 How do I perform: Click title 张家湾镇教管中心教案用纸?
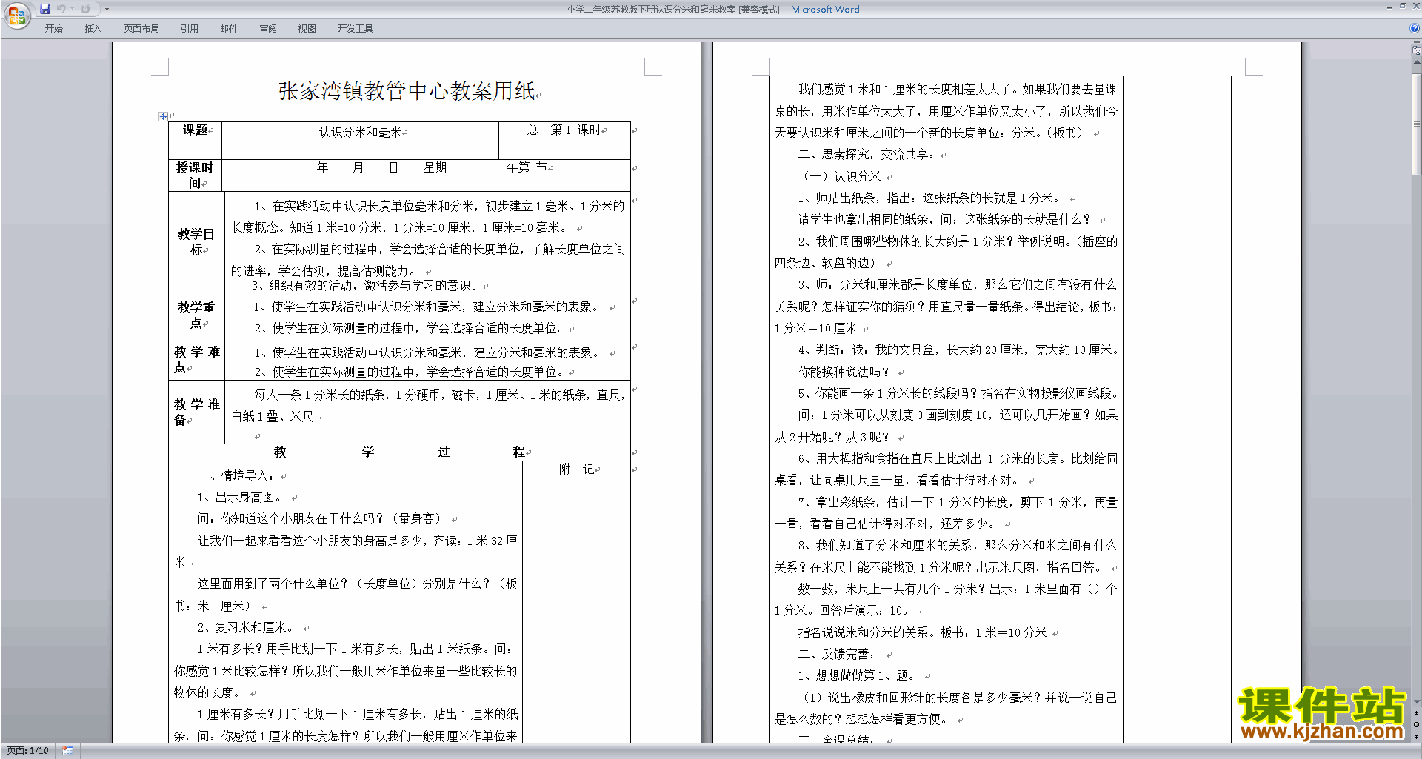coord(407,91)
